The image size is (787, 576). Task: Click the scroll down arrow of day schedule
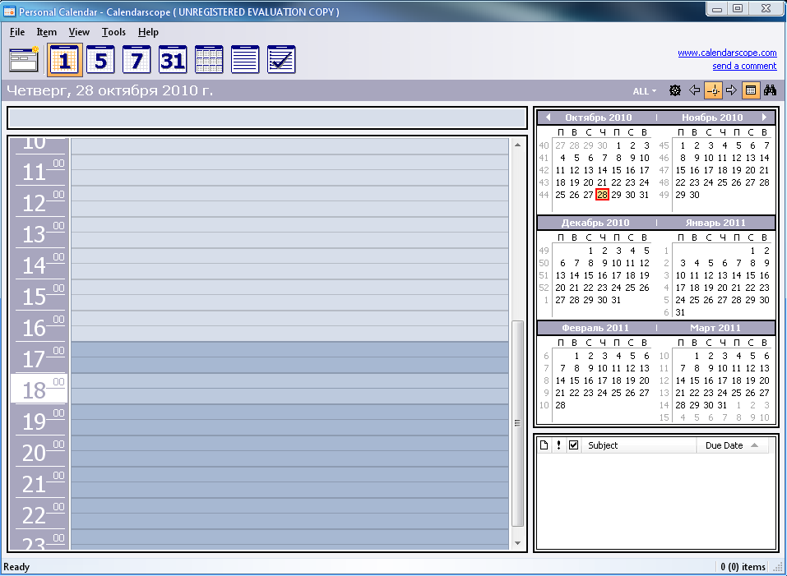coord(517,543)
